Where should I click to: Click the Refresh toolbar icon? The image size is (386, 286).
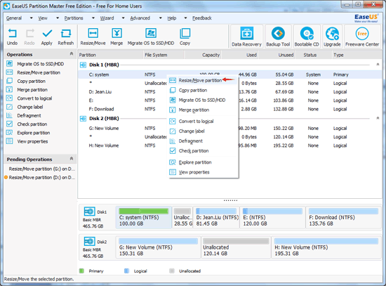66,37
